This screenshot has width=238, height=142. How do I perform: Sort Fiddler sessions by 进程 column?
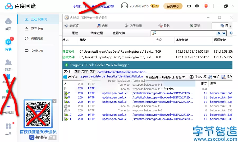click(213, 84)
